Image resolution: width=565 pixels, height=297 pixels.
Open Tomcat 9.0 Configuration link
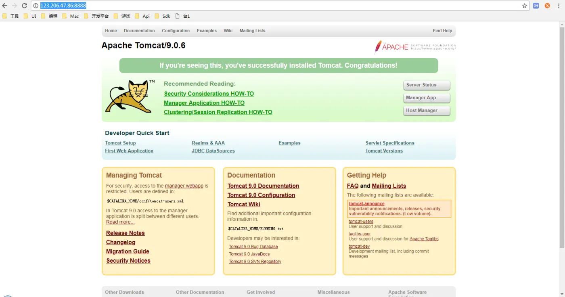pyautogui.click(x=261, y=195)
